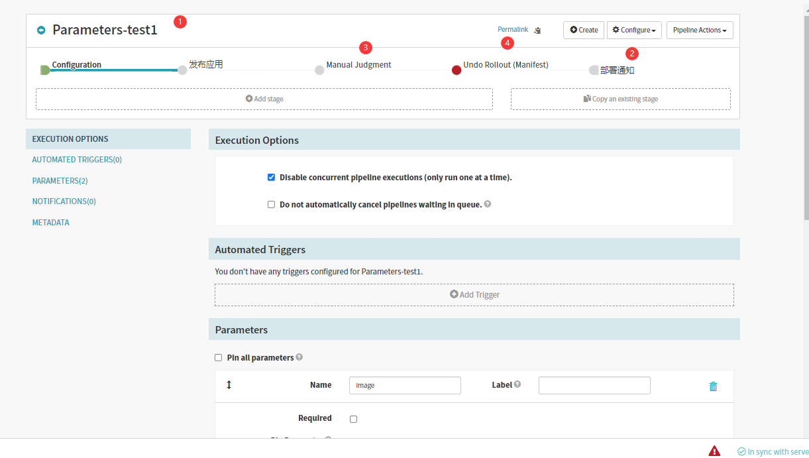Copy permalink using the clipboard icon
Image resolution: width=809 pixels, height=458 pixels.
point(538,30)
